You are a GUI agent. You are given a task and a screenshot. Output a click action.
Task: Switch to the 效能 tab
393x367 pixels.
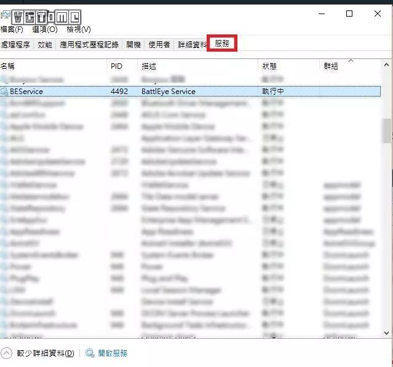click(45, 45)
